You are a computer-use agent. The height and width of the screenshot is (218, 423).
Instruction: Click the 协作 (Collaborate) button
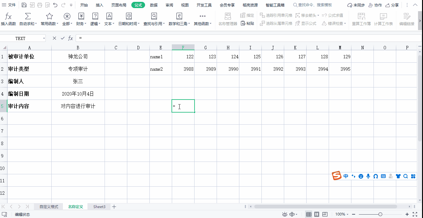375,5
